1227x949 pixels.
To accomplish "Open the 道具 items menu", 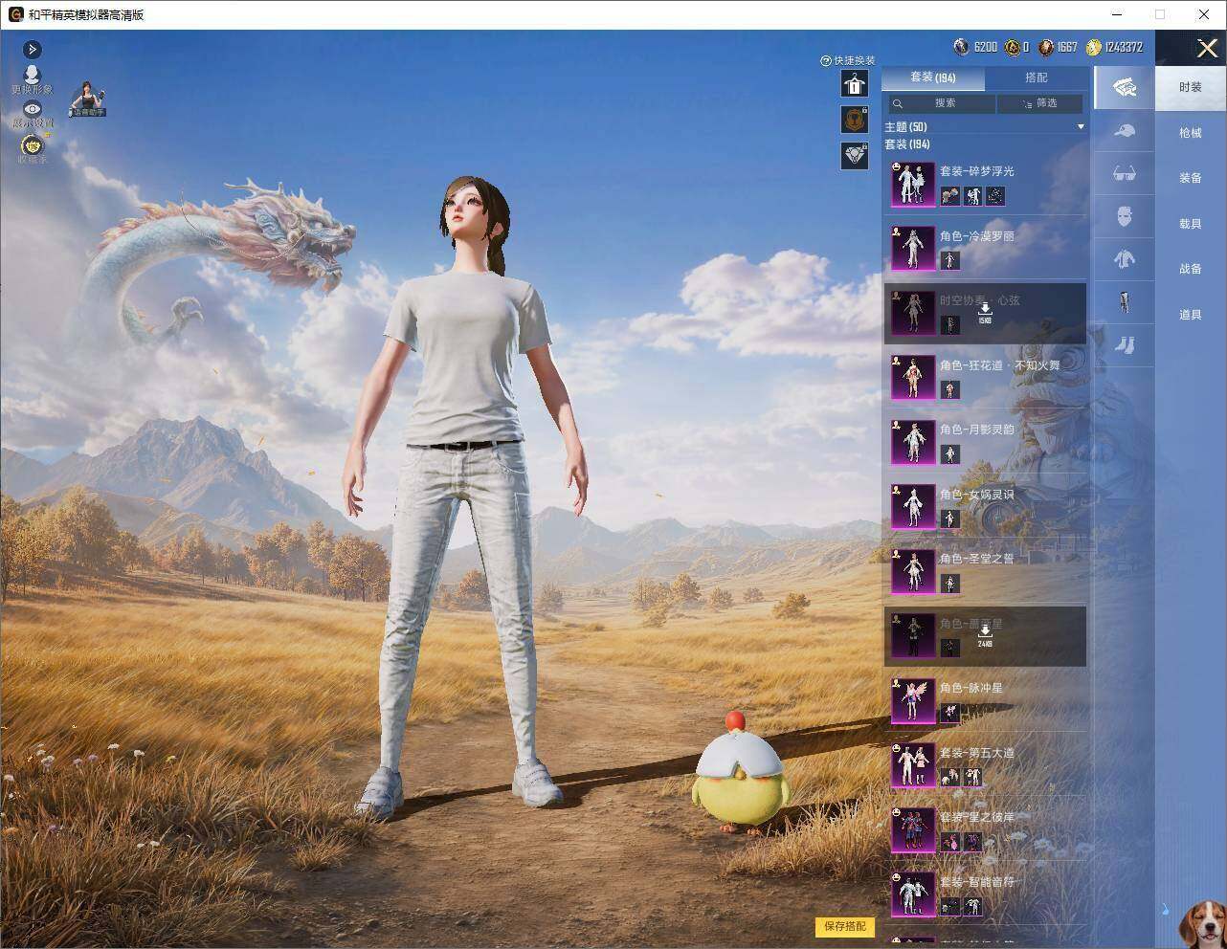I will (1191, 315).
